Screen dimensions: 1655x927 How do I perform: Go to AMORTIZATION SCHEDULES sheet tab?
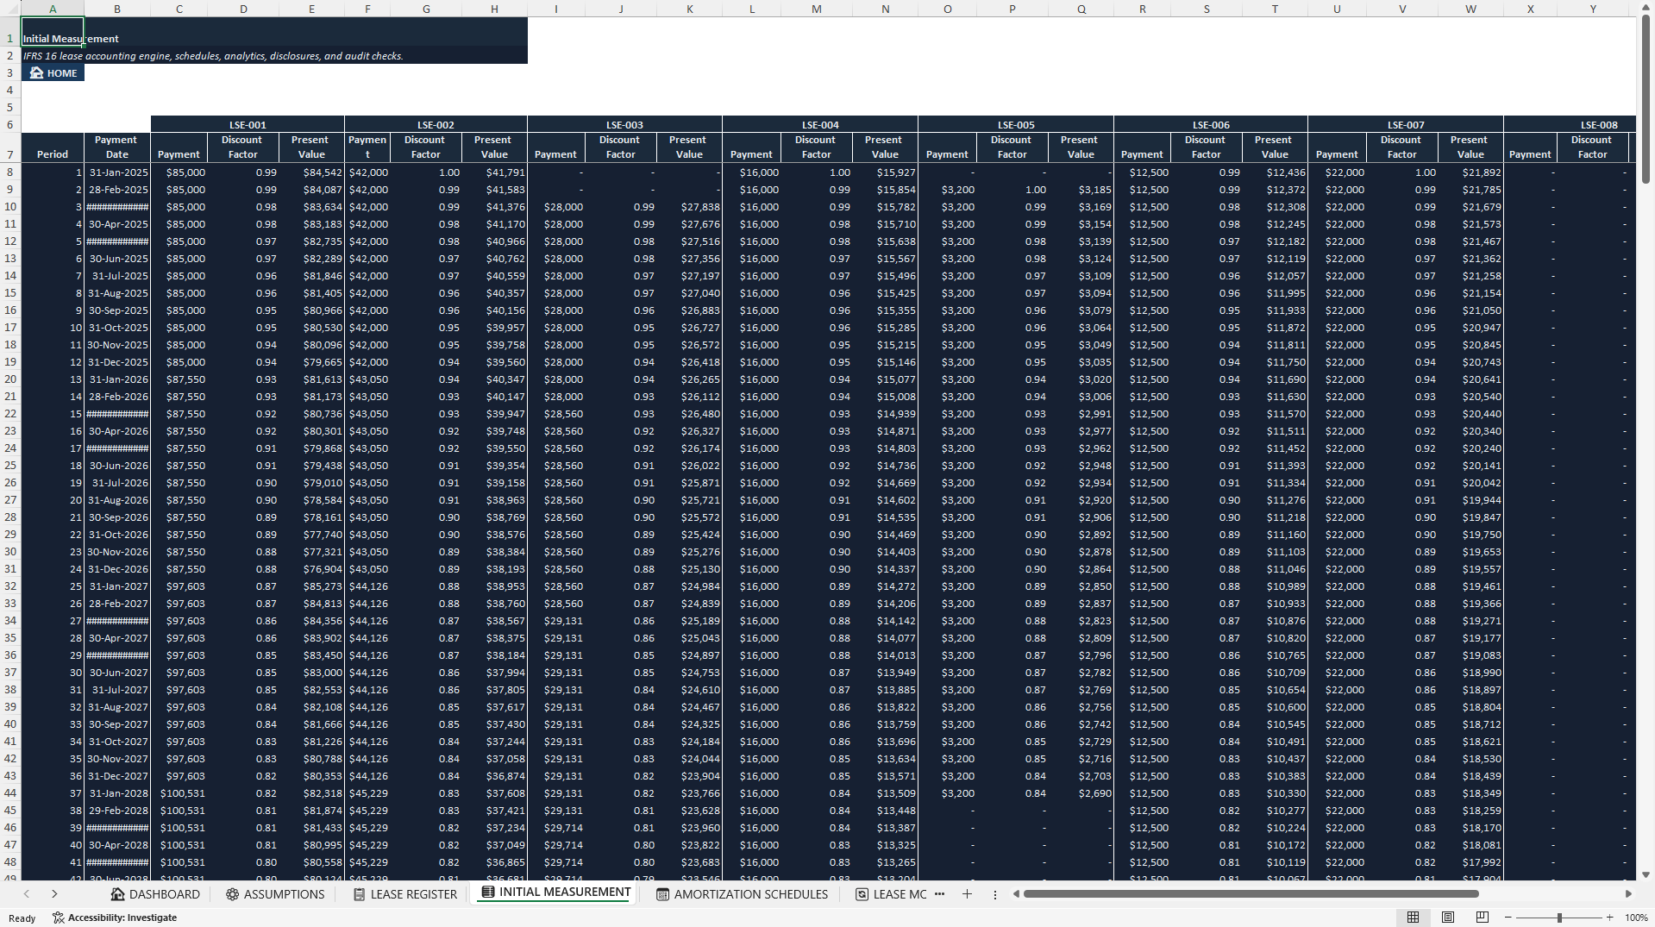pos(742,894)
